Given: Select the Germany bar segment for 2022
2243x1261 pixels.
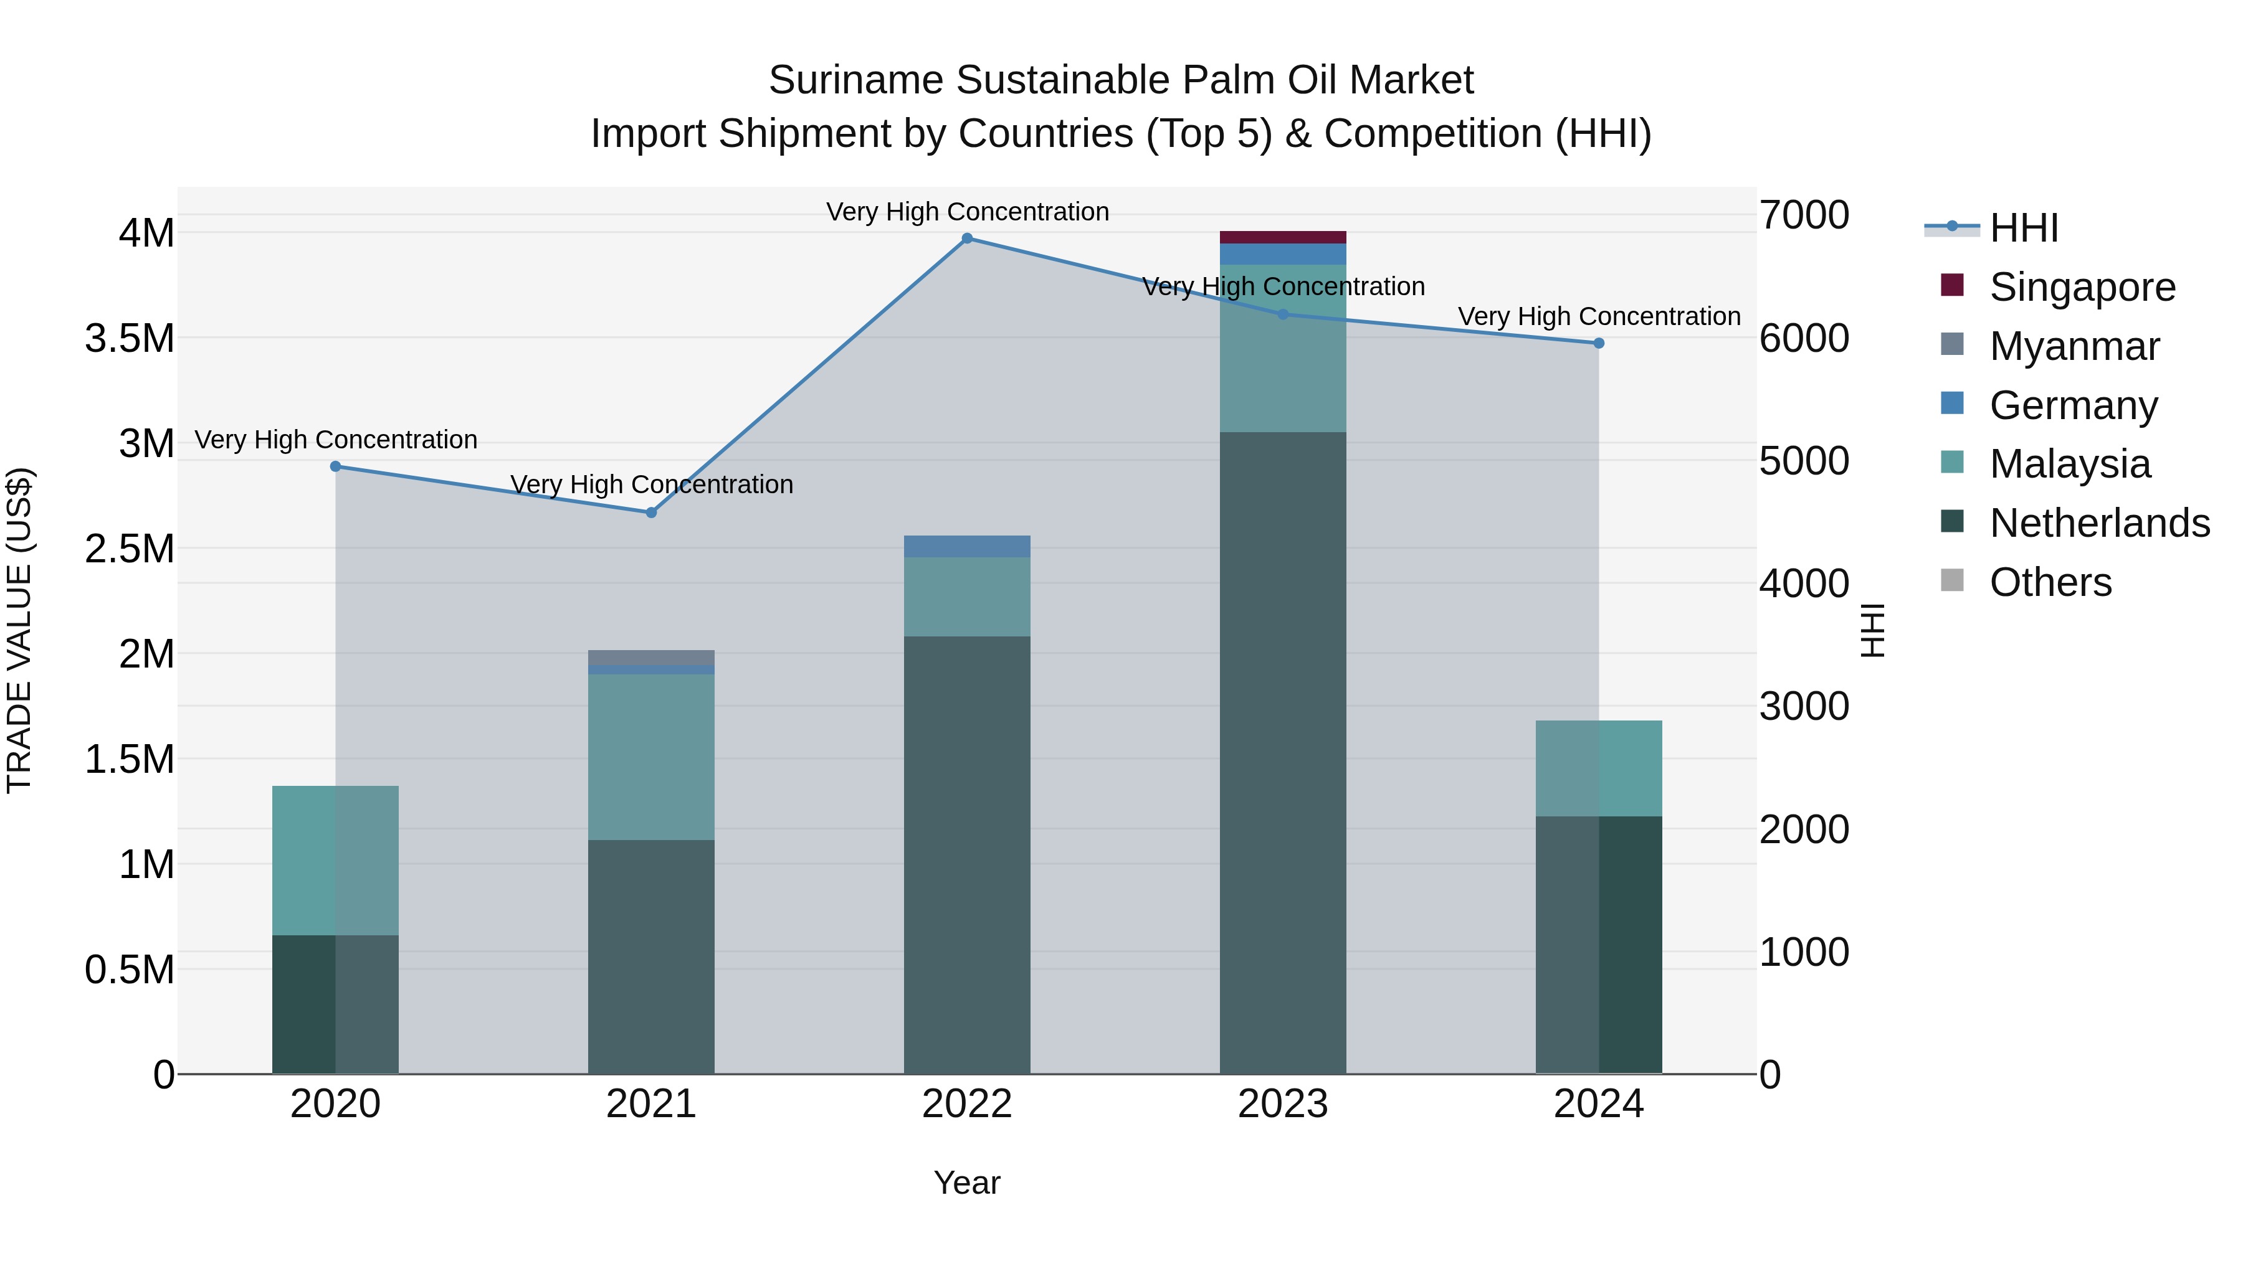Looking at the screenshot, I should pos(966,547).
